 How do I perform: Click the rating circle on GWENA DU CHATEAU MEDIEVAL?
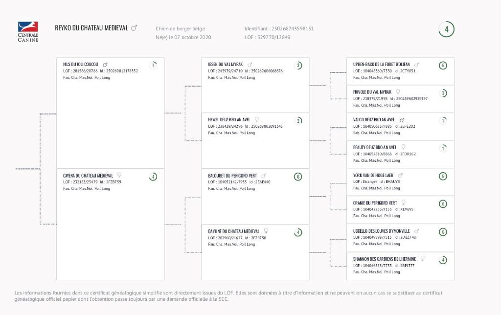pos(153,177)
